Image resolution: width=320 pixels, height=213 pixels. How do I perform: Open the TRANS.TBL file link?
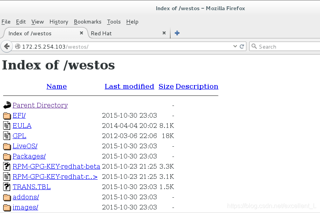click(31, 187)
